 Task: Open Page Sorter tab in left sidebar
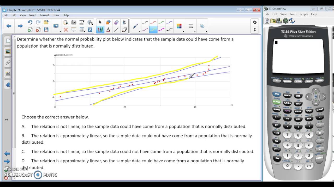point(8,41)
